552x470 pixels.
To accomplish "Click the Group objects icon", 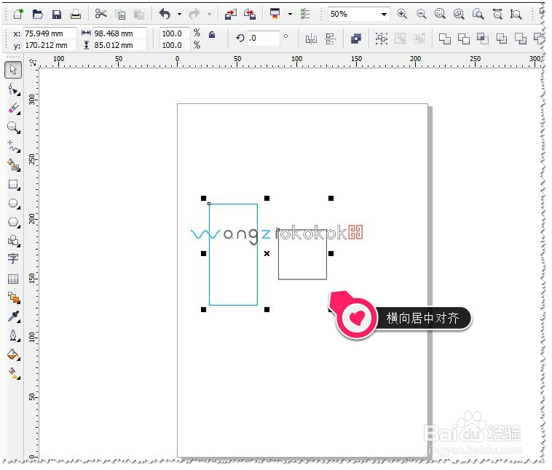I will (382, 39).
